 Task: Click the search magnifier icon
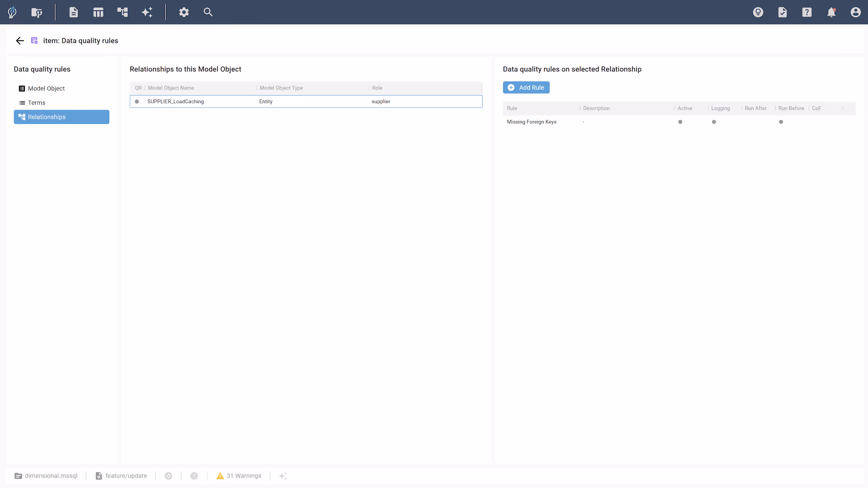tap(208, 12)
